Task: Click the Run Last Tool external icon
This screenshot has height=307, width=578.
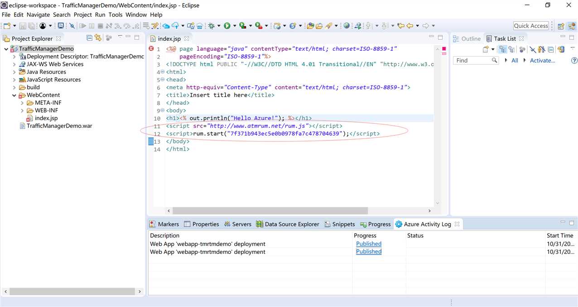Action: point(258,26)
